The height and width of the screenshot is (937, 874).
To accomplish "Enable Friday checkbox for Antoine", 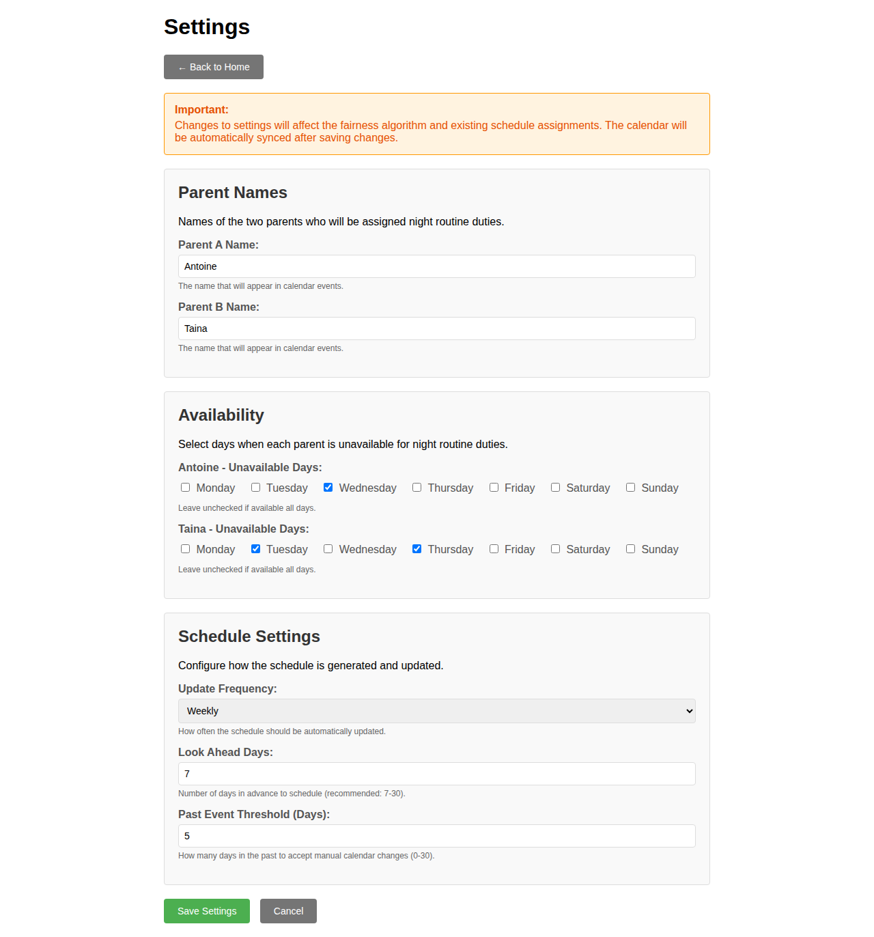I will pyautogui.click(x=494, y=487).
